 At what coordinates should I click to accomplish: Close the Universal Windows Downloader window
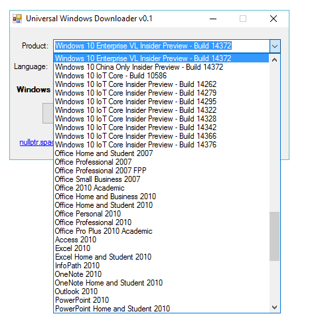point(274,19)
